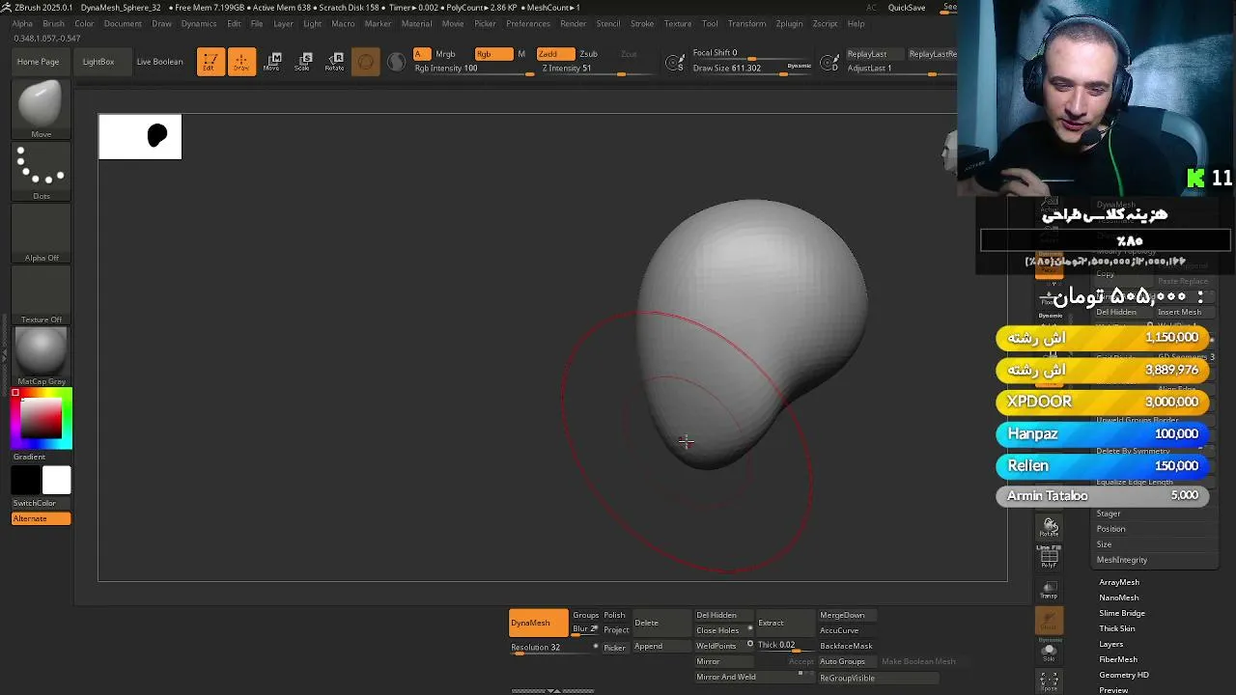The image size is (1236, 695).
Task: Toggle Zsub sculpt mode
Action: click(x=588, y=54)
